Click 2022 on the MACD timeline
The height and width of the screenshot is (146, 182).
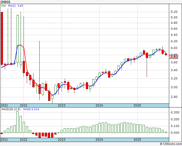tap(24, 140)
